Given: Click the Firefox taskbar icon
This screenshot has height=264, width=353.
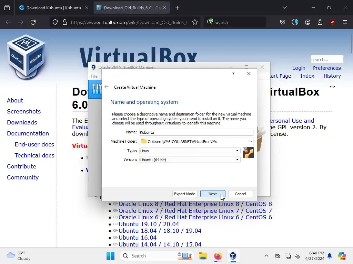Looking at the screenshot, I should (x=218, y=256).
